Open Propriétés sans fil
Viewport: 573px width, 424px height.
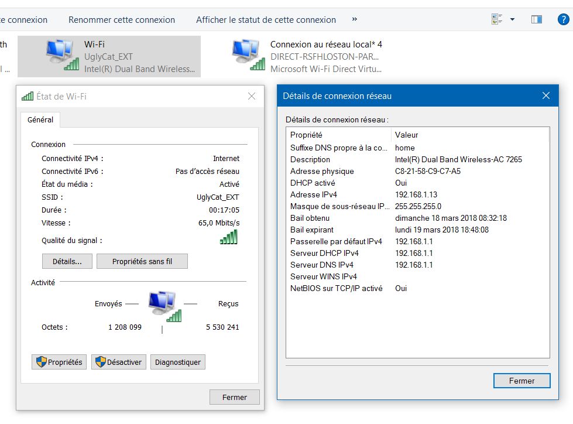(x=142, y=261)
